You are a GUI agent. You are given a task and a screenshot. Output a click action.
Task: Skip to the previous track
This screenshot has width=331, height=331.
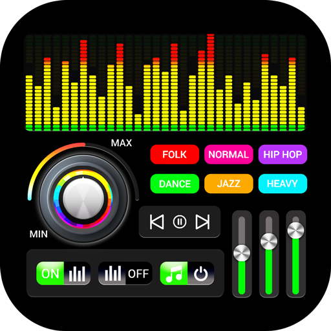[156, 222]
